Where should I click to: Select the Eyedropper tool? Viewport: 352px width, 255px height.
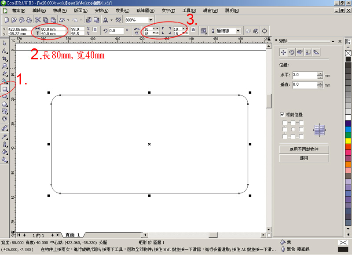coord(4,137)
